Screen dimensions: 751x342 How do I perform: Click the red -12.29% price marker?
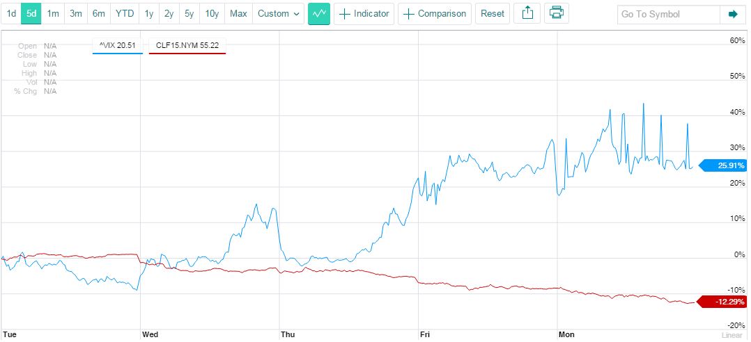tap(723, 302)
